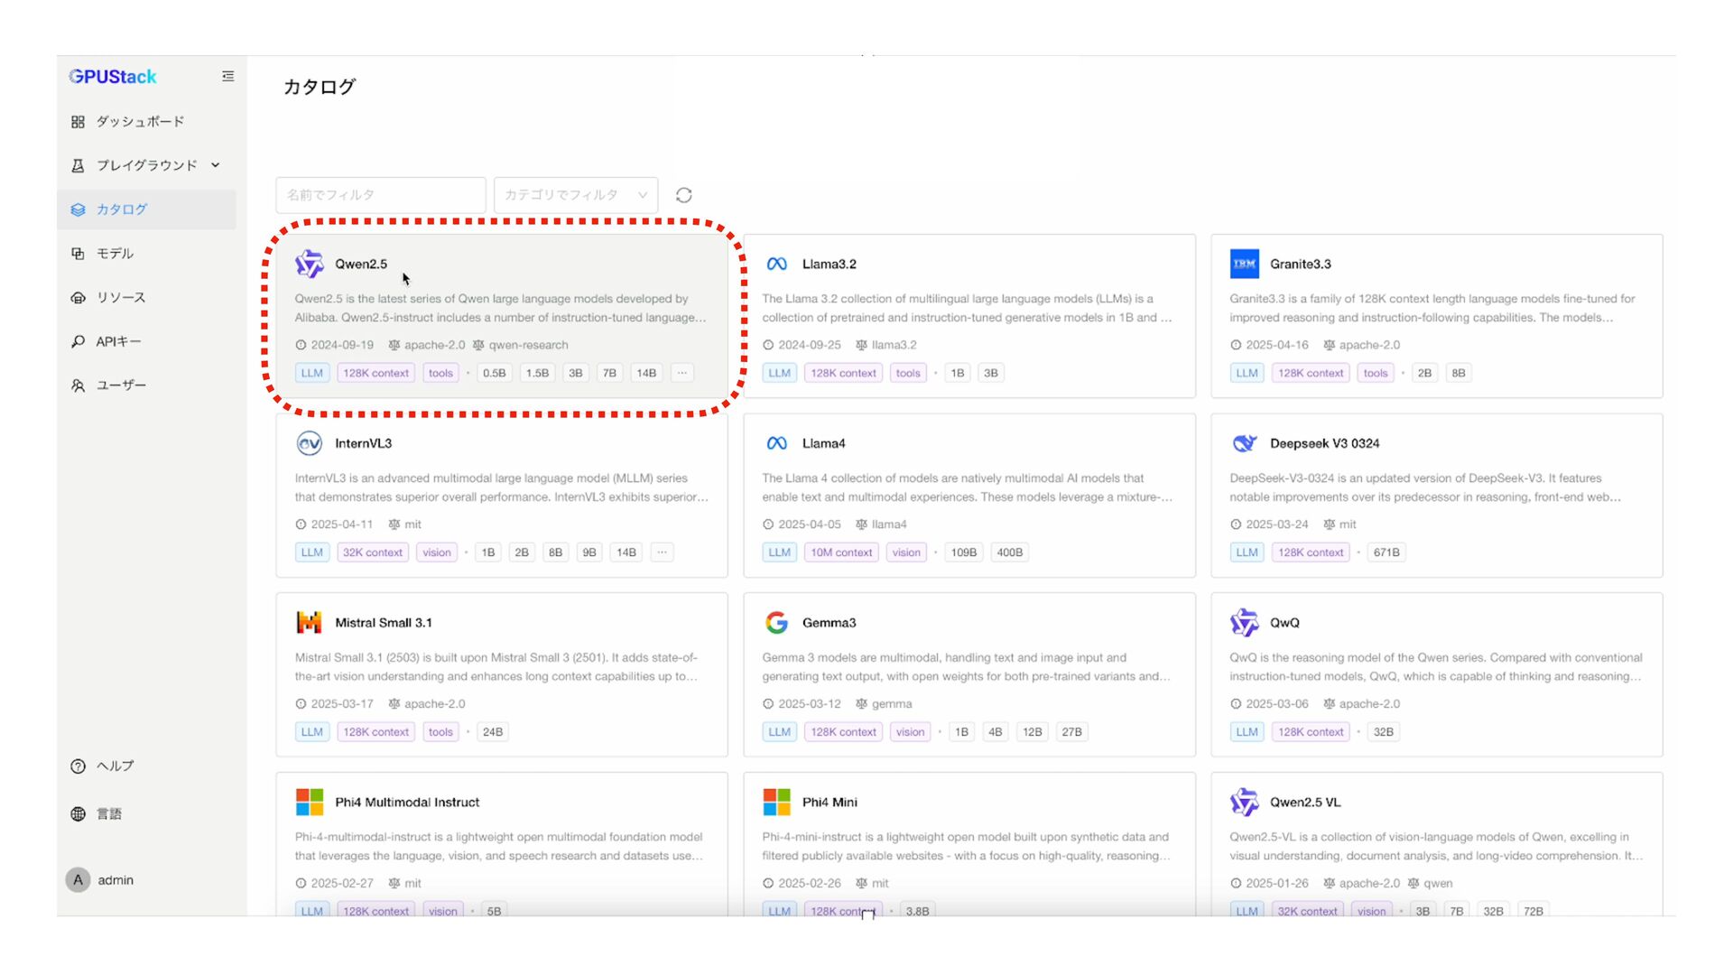
Task: Click the 14B size tag on Qwen2.5
Action: (x=646, y=373)
